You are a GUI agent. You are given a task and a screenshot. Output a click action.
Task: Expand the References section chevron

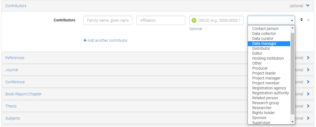(x=308, y=58)
